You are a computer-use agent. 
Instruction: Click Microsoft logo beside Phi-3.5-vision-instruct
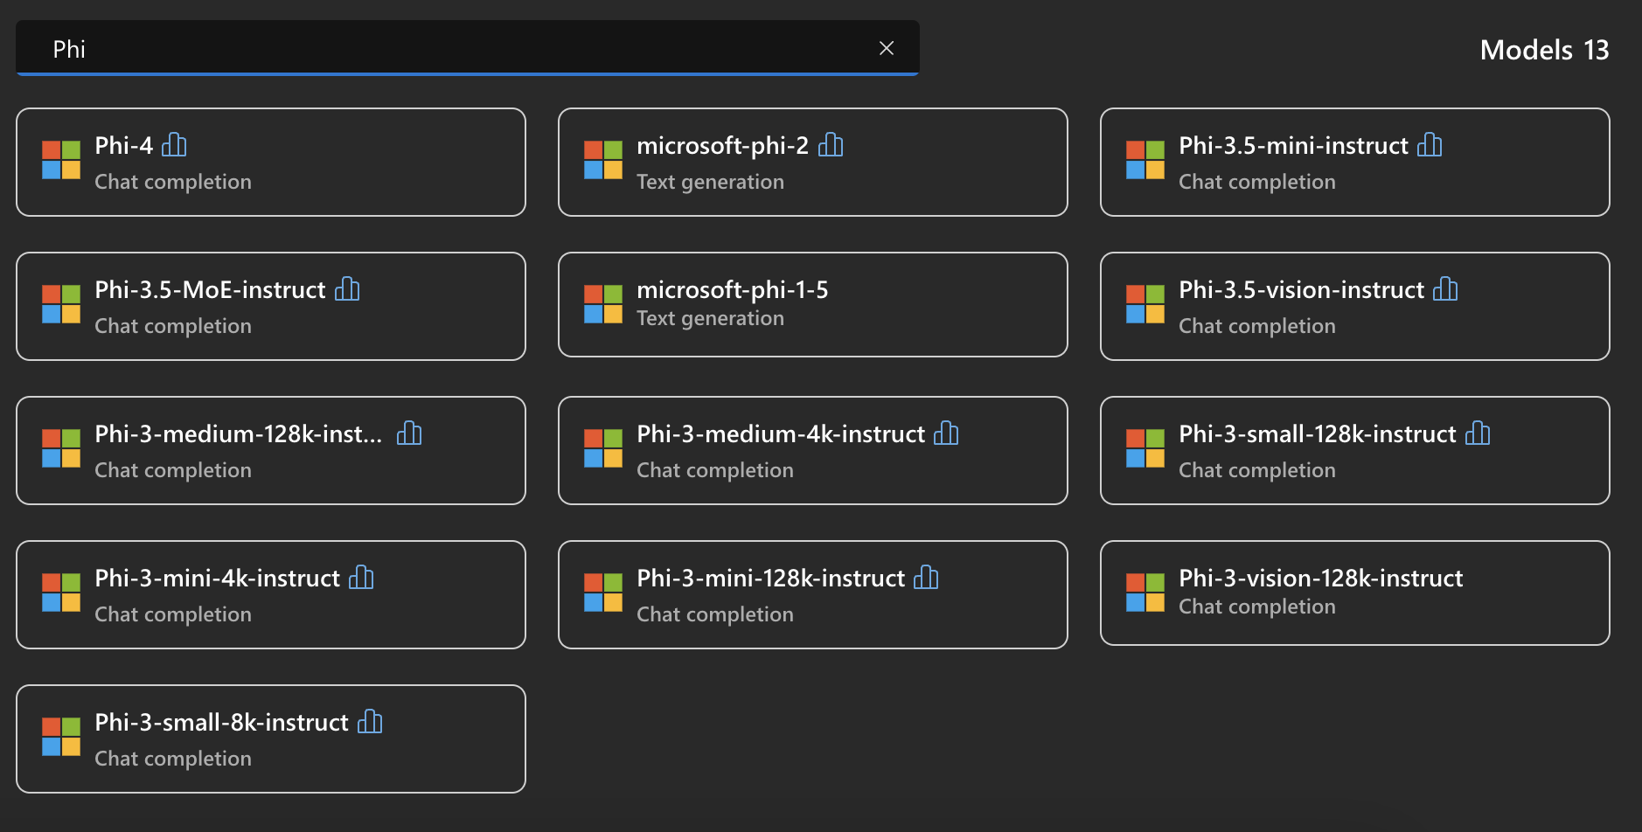pos(1145,304)
